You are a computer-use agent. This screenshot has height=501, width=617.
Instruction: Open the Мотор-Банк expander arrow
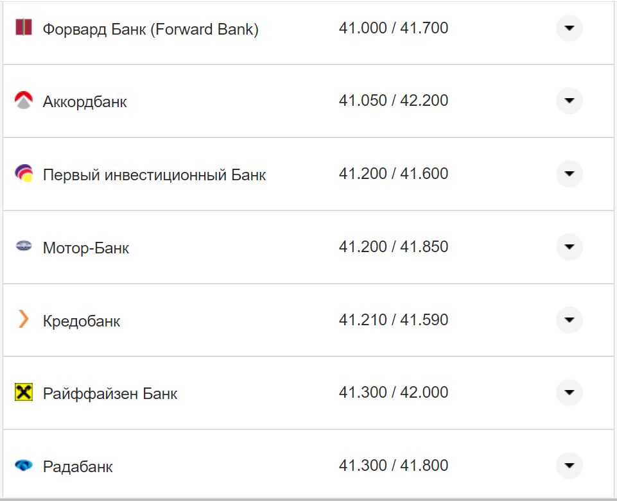[569, 246]
